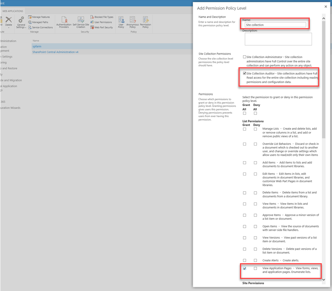Deny the Edit Items permission
Screen dimensions: 332x291
click(255, 174)
